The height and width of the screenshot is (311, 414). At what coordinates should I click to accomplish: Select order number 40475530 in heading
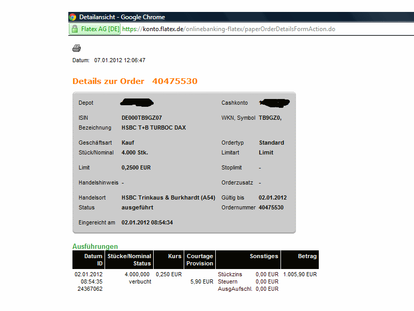[x=175, y=81]
